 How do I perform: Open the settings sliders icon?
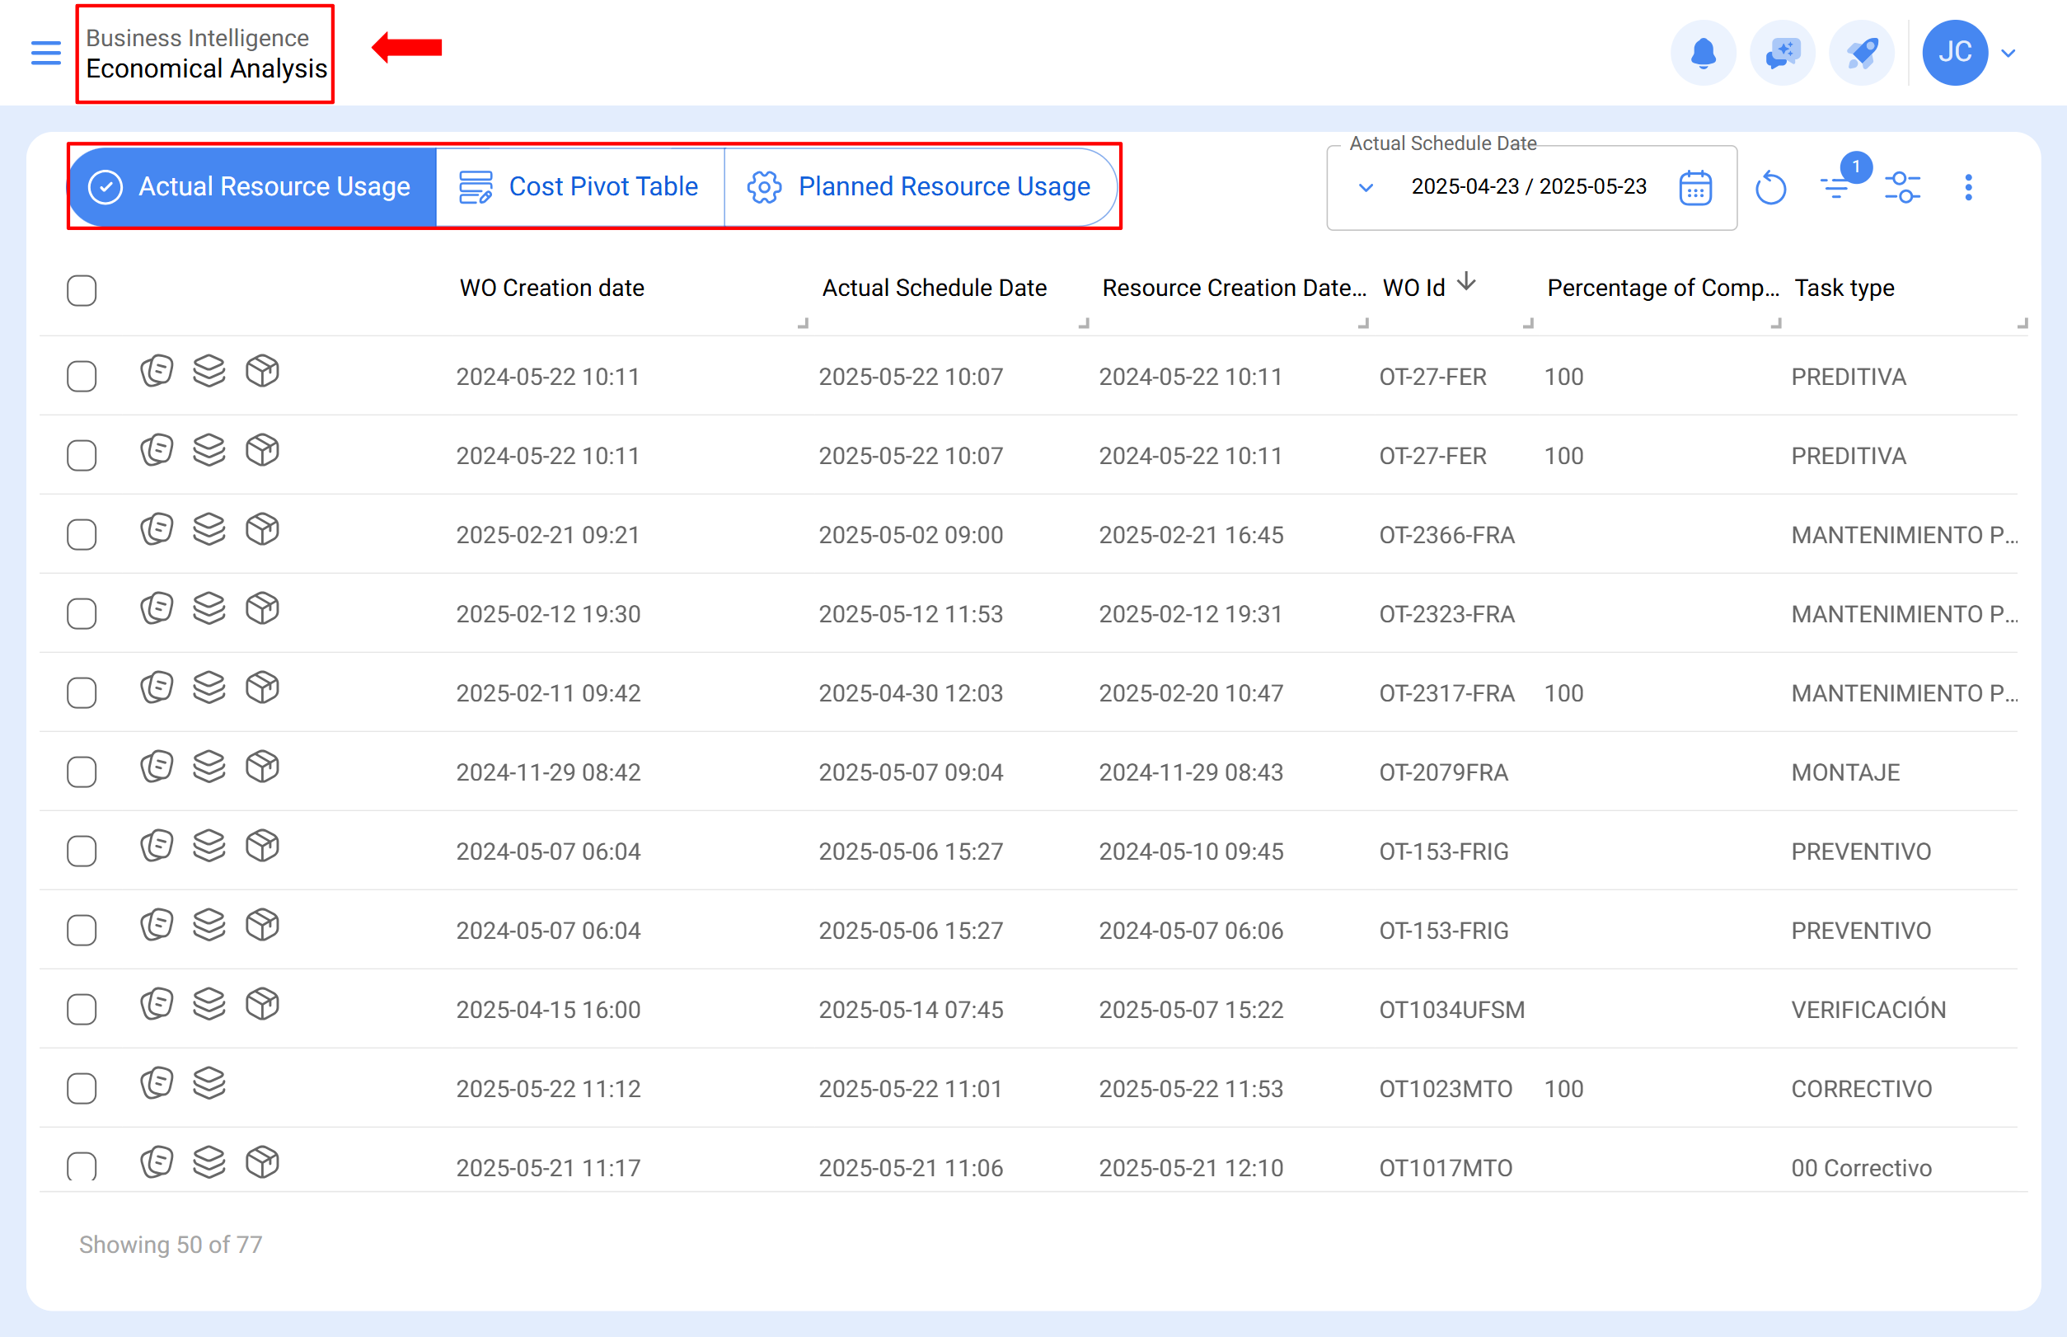pyautogui.click(x=1902, y=188)
